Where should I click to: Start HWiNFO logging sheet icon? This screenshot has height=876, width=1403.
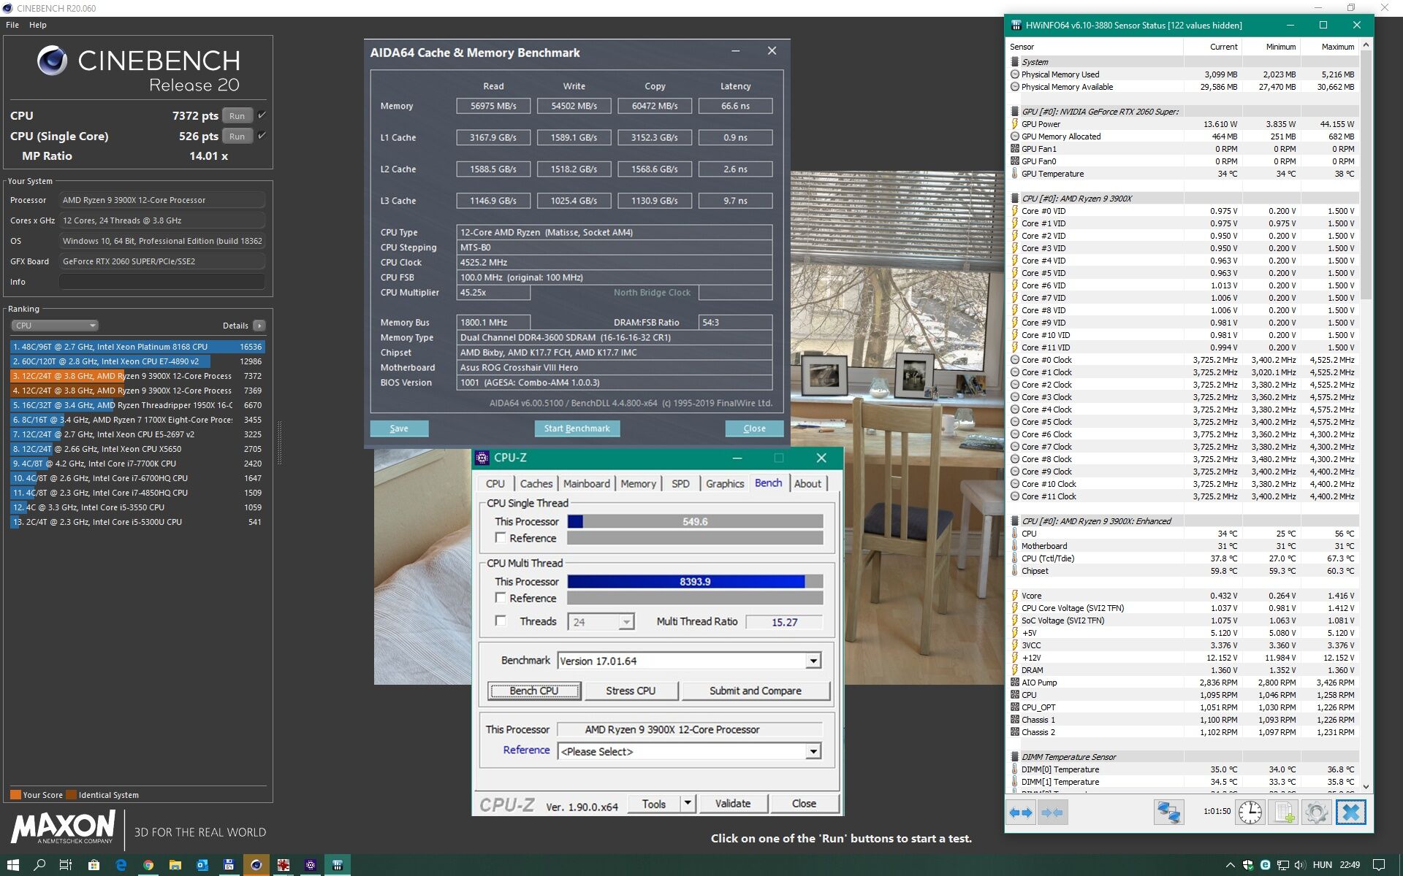(1283, 812)
